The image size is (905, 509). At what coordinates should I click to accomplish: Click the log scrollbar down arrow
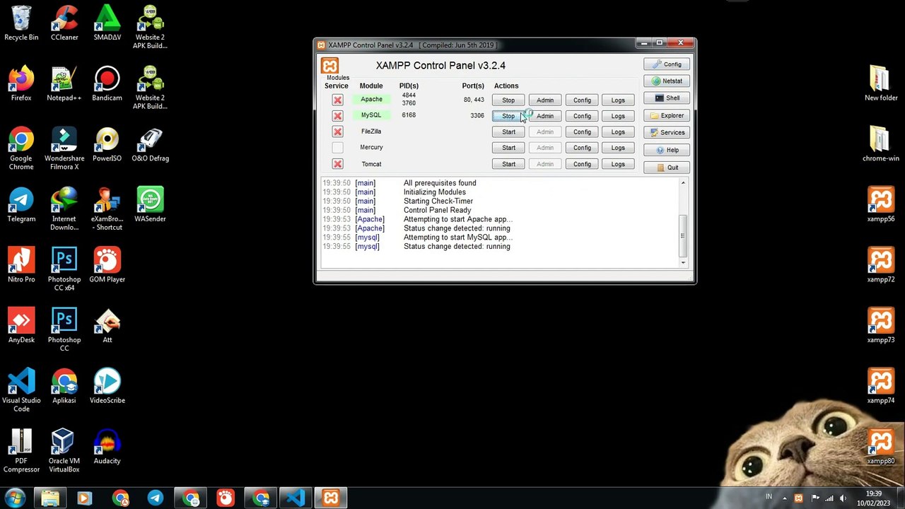pos(683,262)
